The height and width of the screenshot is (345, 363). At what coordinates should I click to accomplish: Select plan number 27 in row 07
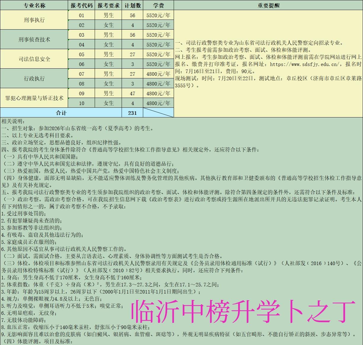pos(132,74)
